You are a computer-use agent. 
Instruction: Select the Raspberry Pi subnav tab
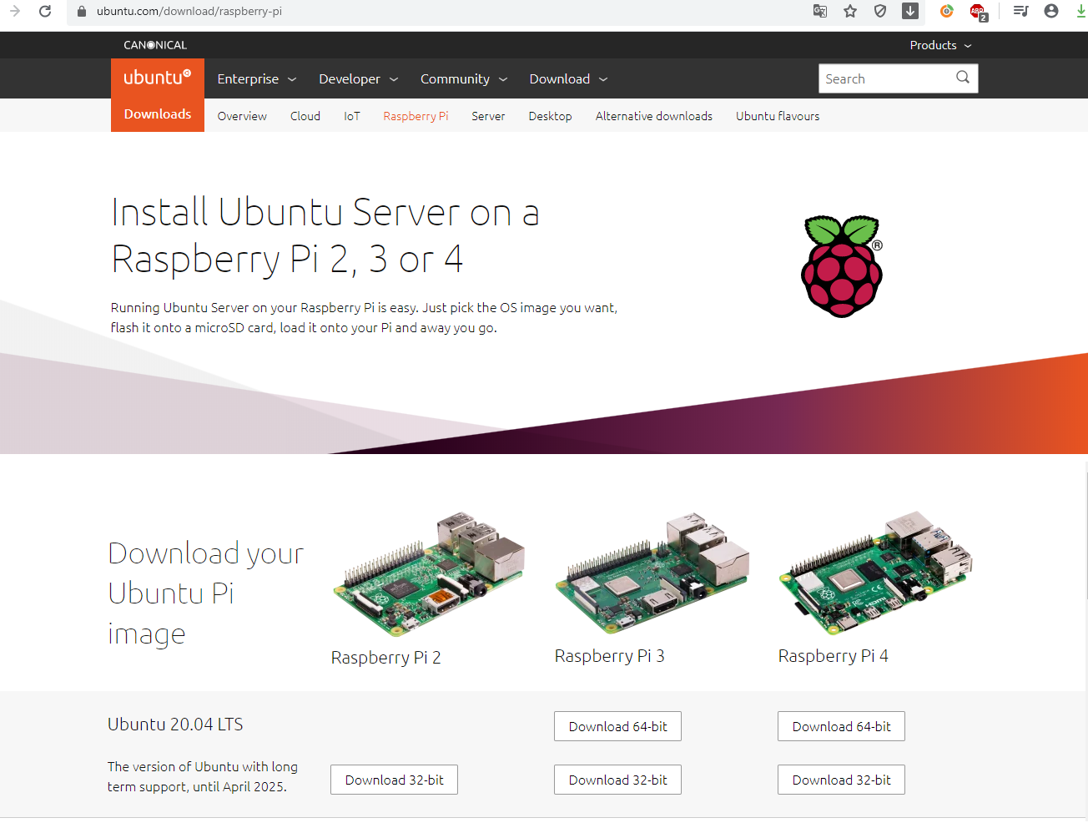tap(416, 116)
